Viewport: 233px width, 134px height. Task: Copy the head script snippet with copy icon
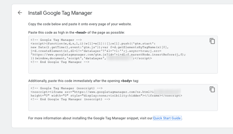tap(212, 41)
